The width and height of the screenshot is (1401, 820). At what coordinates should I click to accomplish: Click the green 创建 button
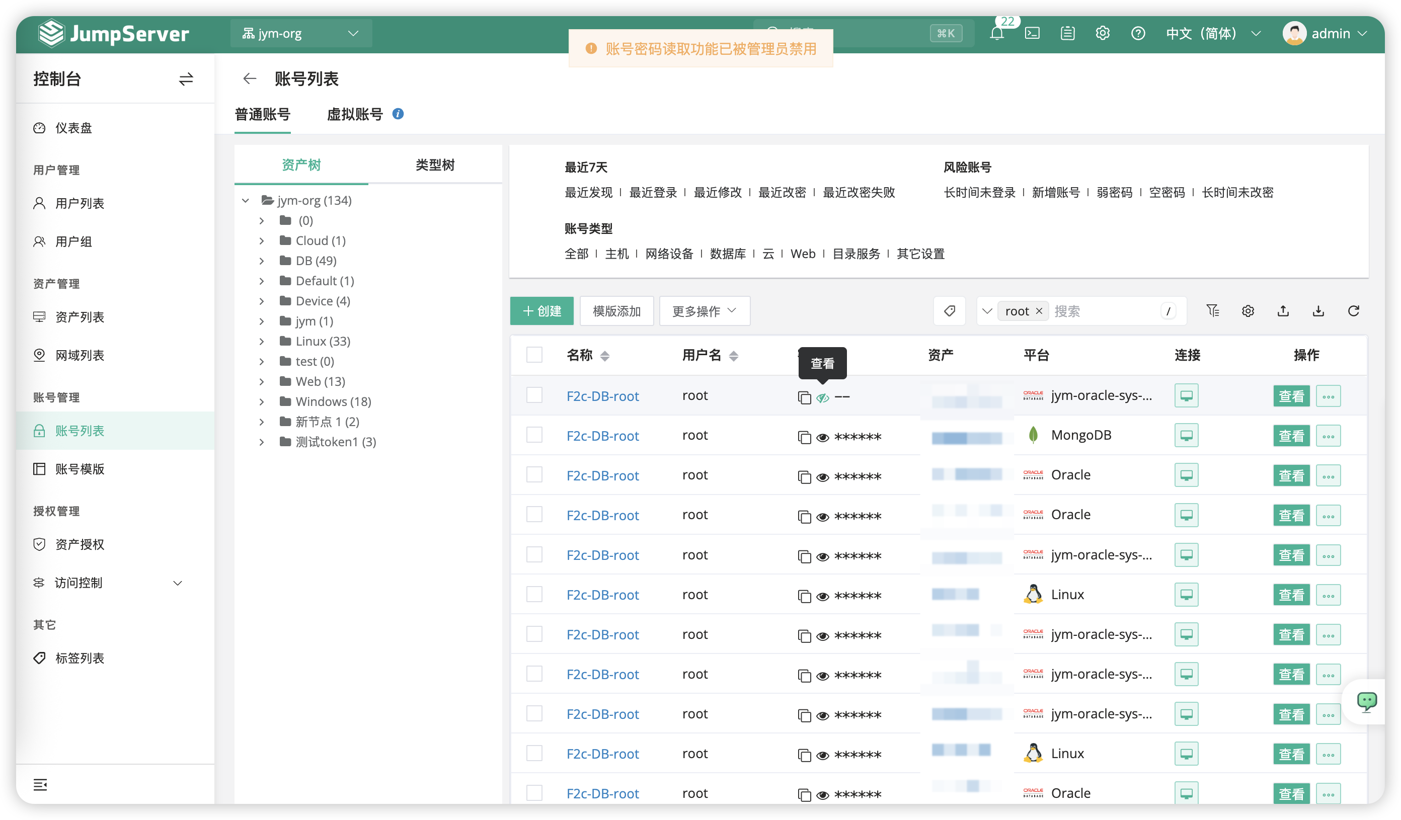[x=542, y=311]
